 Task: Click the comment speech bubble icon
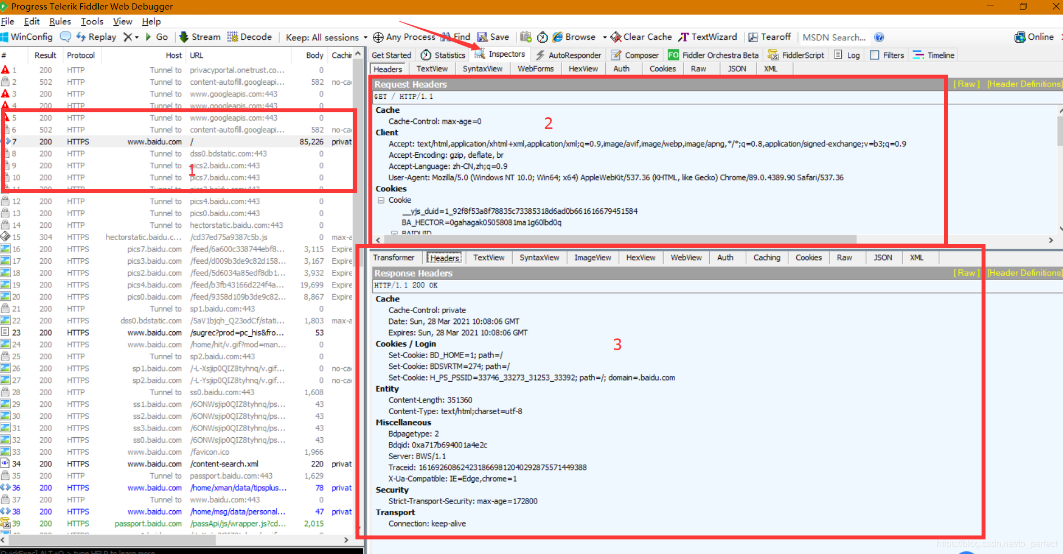(x=66, y=37)
